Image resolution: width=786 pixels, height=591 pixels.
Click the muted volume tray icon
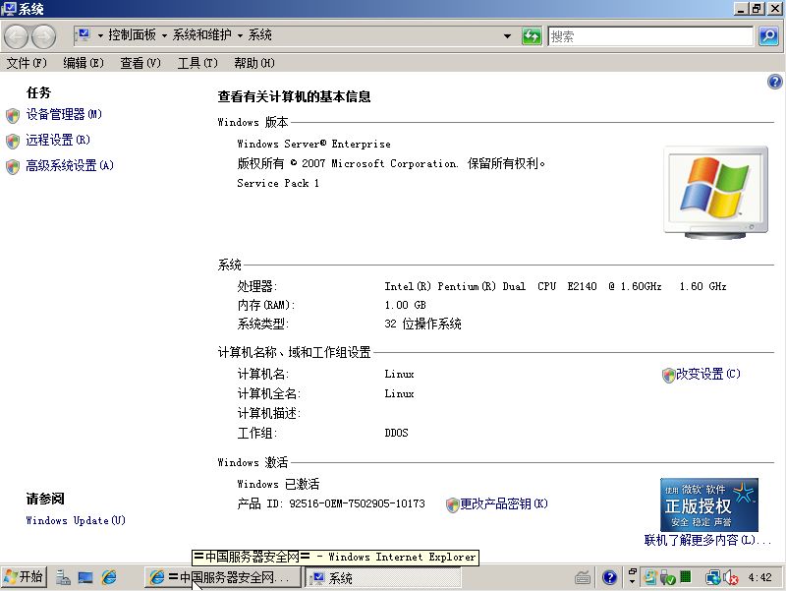731,578
